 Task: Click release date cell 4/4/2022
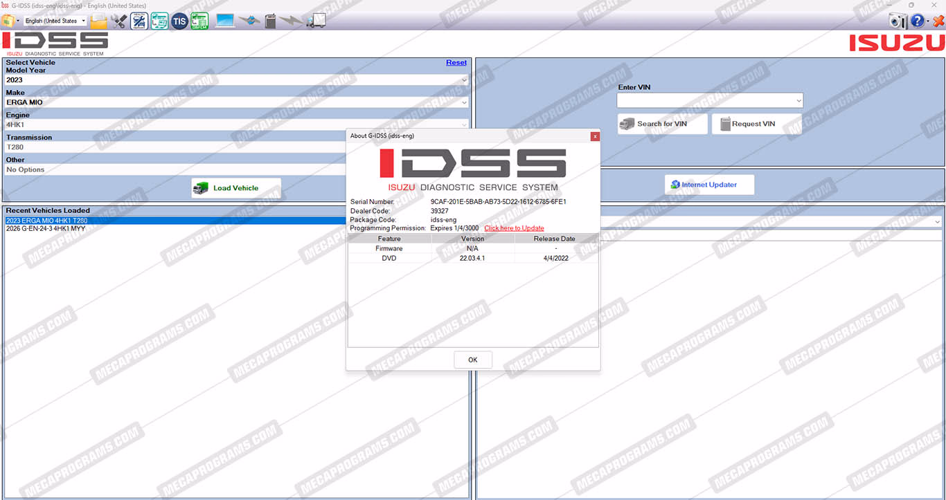[555, 258]
